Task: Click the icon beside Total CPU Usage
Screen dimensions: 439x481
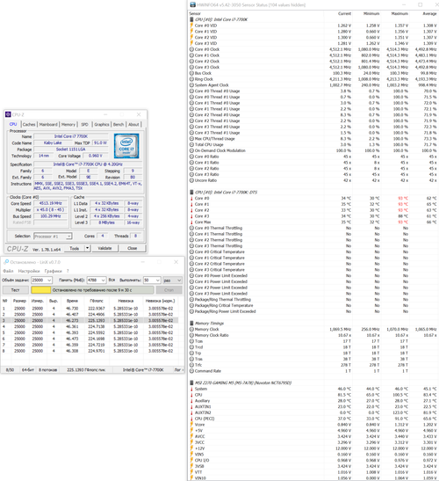Action: pos(191,144)
